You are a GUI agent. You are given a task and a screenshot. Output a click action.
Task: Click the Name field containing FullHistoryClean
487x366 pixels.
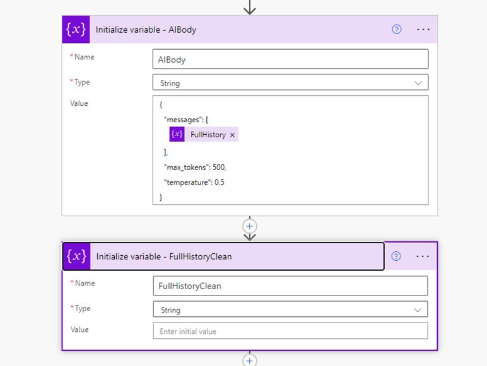pyautogui.click(x=290, y=286)
